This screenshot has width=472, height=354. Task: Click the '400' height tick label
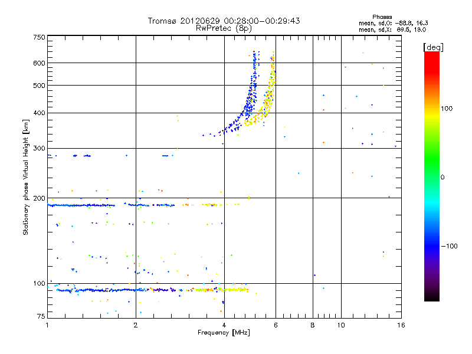(39, 113)
